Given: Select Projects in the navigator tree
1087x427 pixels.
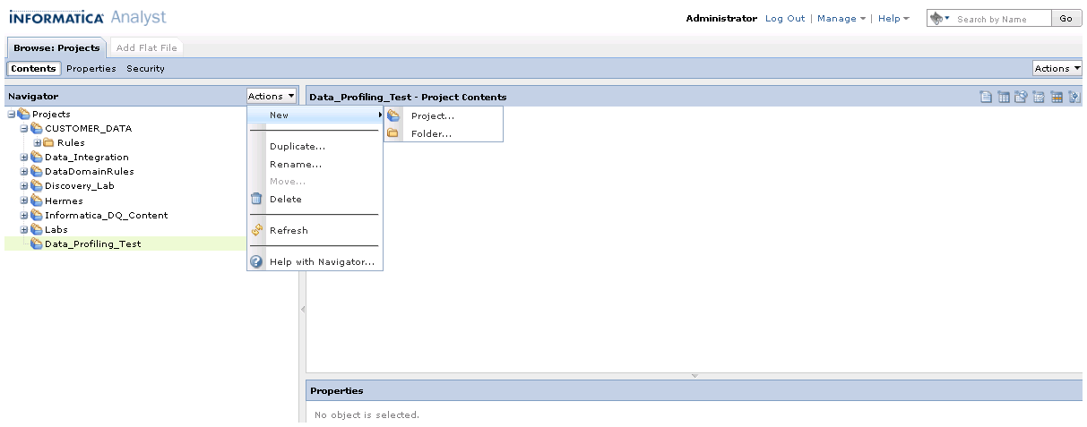Looking at the screenshot, I should pos(51,115).
